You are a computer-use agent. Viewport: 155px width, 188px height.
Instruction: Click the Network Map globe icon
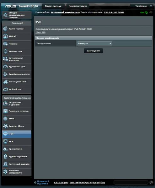point(5,29)
